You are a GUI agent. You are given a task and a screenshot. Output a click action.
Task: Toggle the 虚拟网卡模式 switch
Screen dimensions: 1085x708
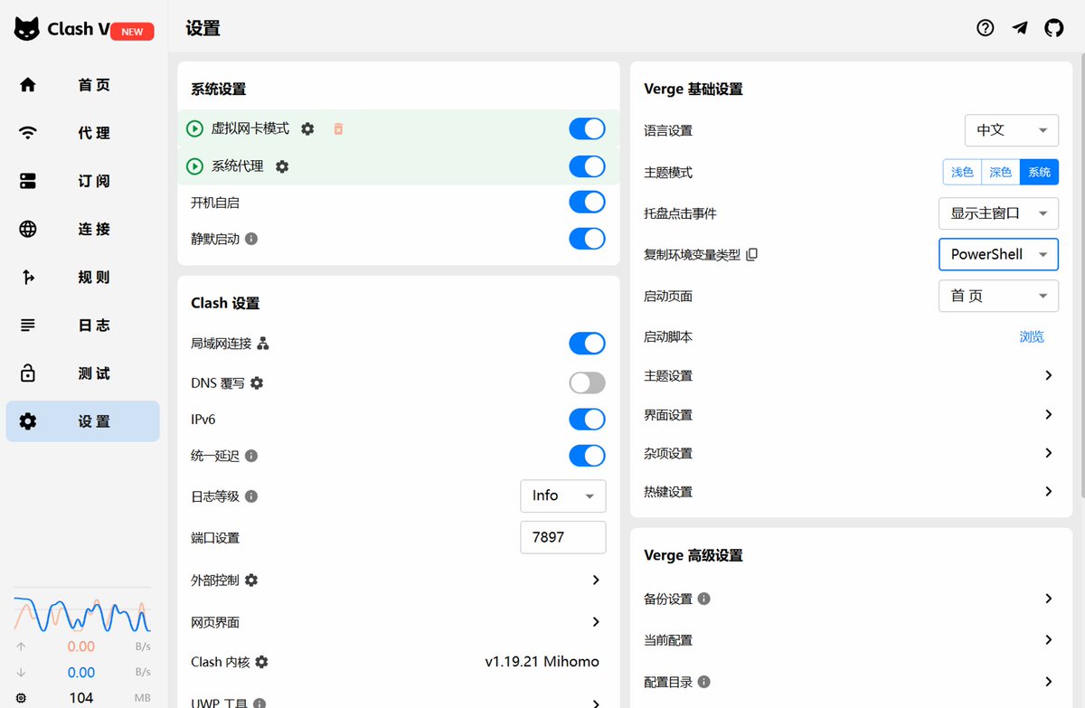[x=588, y=129]
